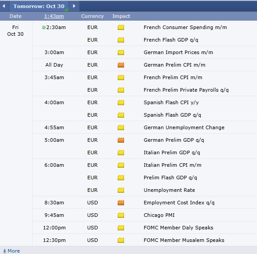Click impact icon for Chicago PMI
Screen dimensions: 257x254
[121, 215]
